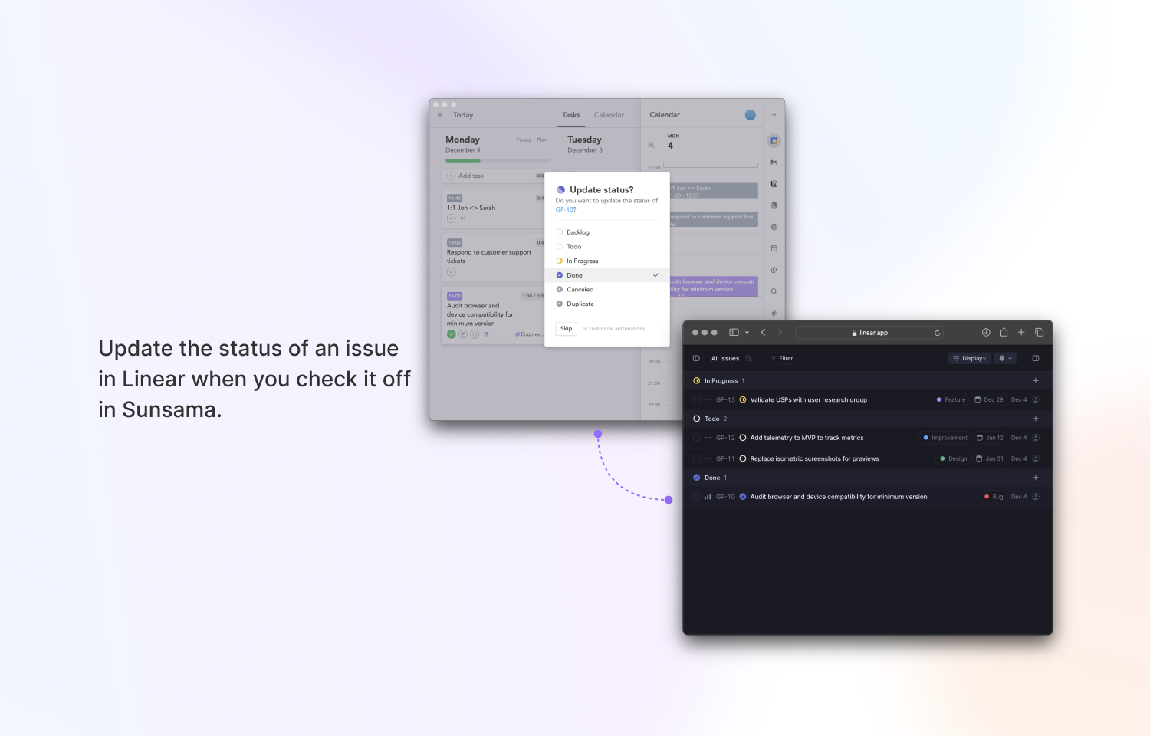Add issue to Done group

point(1036,478)
